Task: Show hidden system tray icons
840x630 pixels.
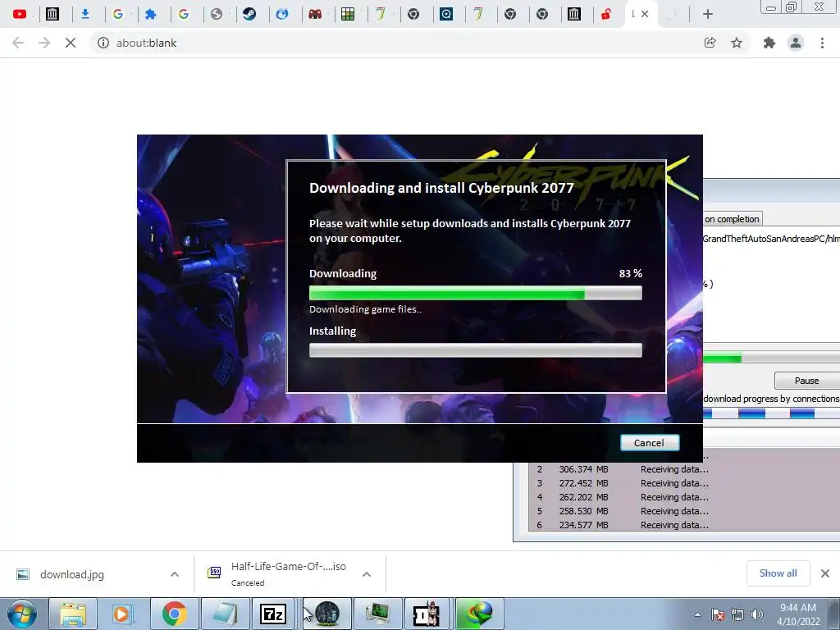Action: pyautogui.click(x=697, y=614)
